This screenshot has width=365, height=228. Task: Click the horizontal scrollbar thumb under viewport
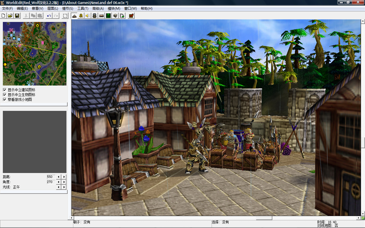click(x=264, y=218)
